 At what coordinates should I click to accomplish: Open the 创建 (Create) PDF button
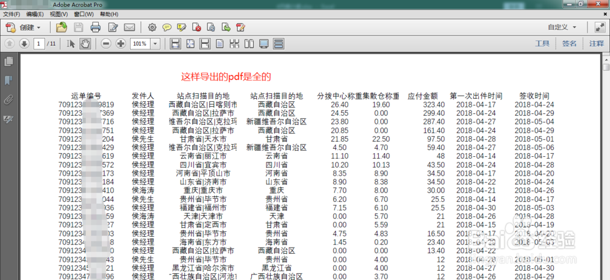[x=23, y=27]
